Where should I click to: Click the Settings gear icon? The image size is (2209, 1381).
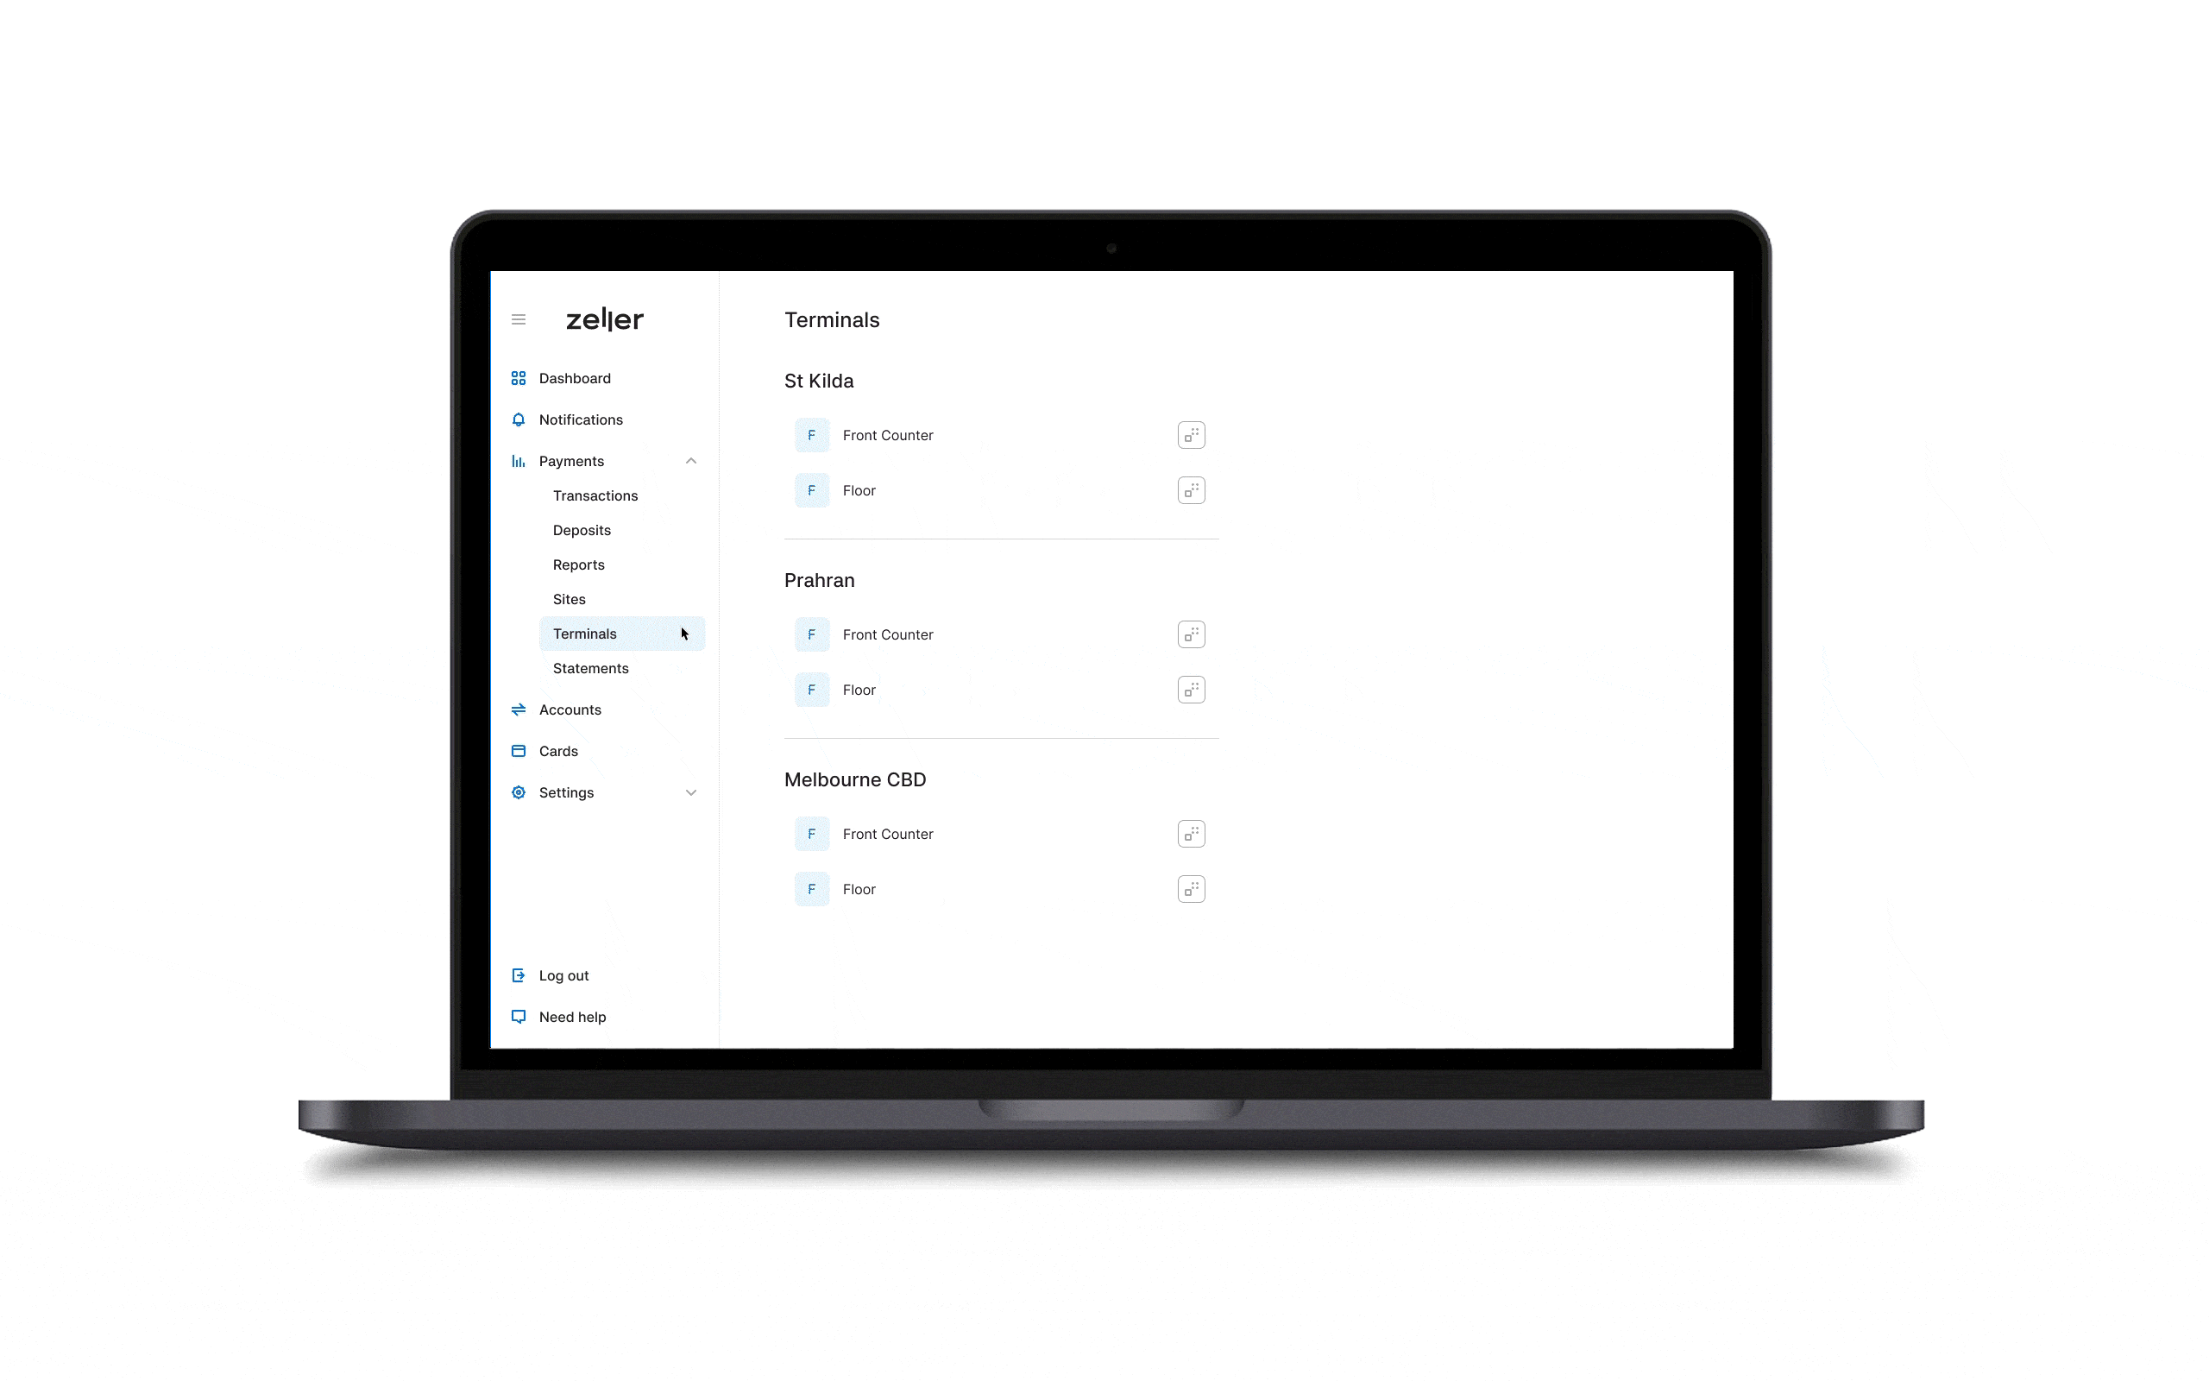[519, 791]
